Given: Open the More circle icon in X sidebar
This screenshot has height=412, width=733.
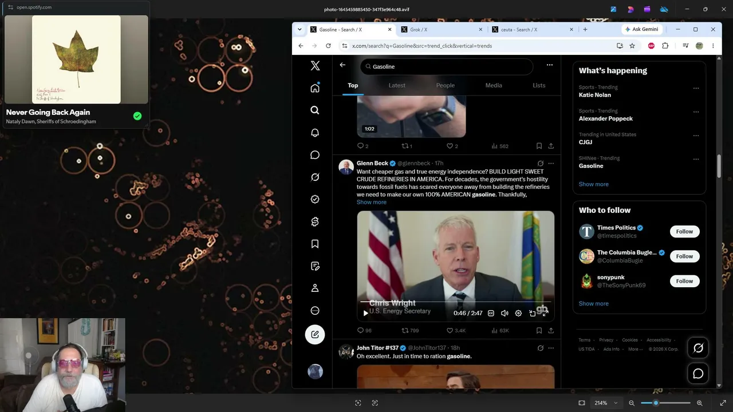Looking at the screenshot, I should point(315,311).
